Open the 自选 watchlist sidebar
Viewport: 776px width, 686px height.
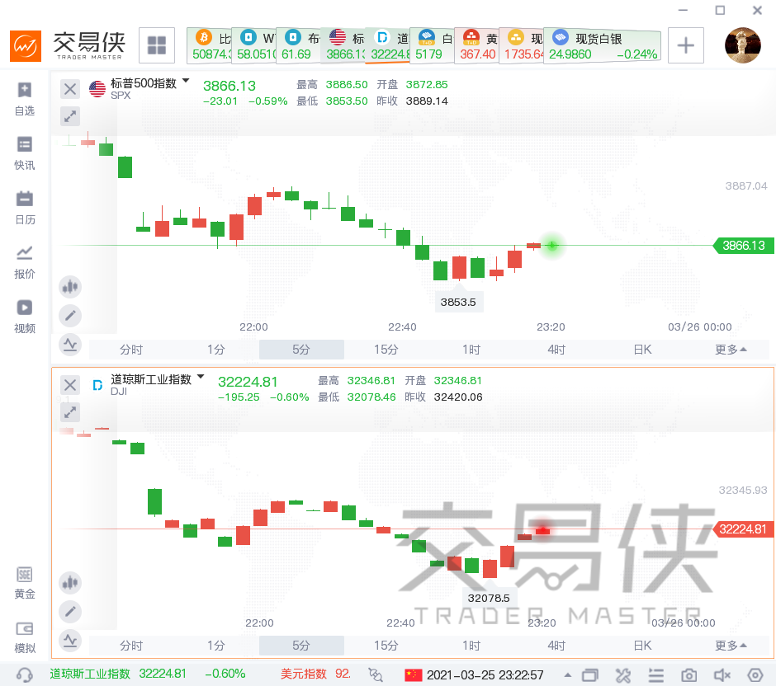(x=24, y=99)
